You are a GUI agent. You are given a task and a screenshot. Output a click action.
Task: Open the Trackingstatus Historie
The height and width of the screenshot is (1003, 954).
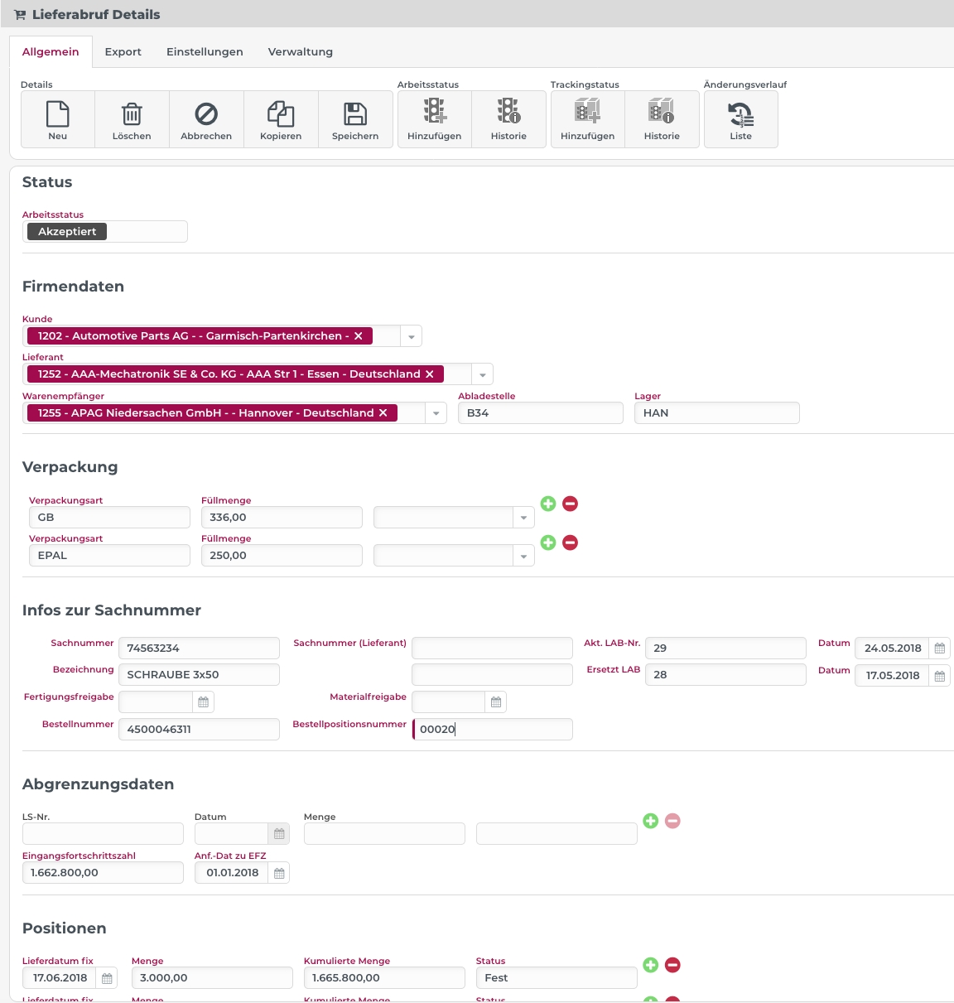(662, 112)
